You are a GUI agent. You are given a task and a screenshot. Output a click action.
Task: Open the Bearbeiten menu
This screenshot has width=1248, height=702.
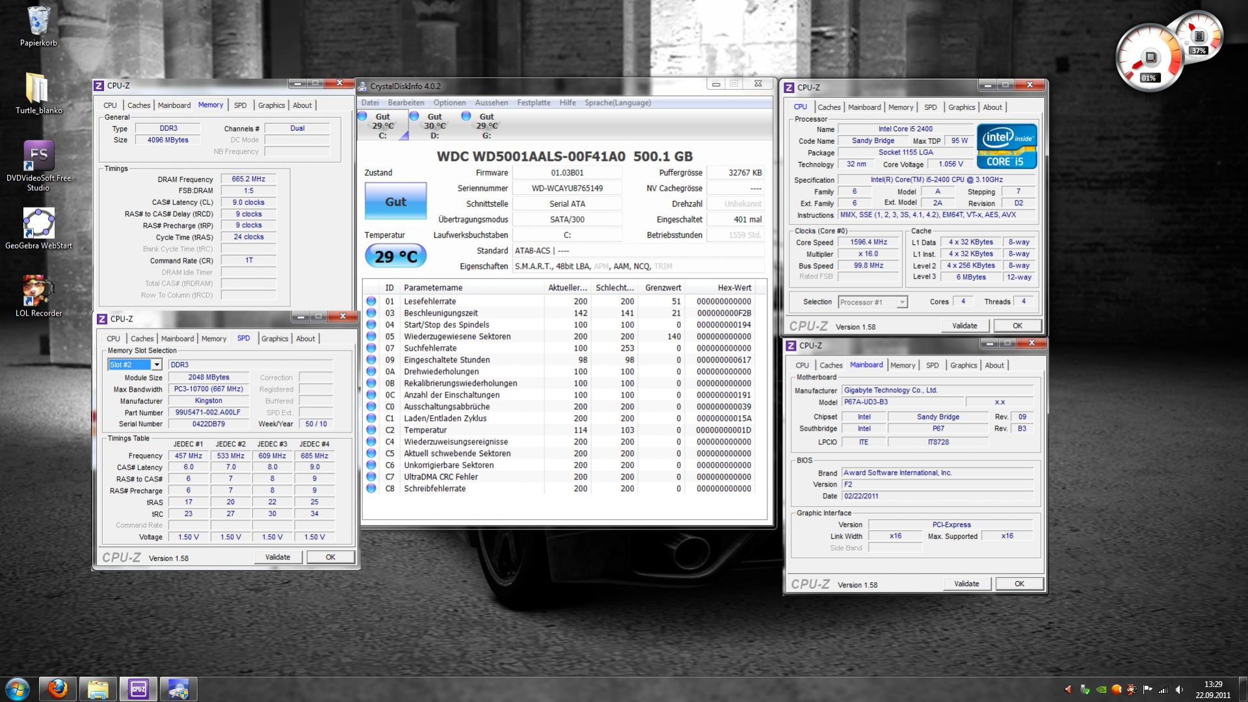click(x=406, y=103)
